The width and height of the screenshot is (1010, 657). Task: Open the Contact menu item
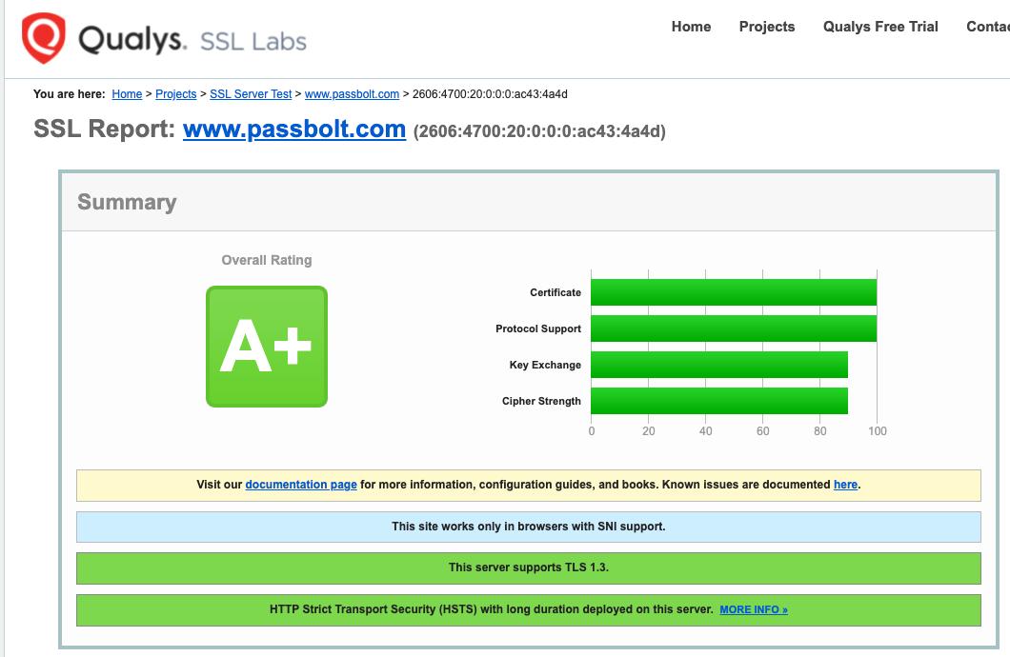(x=988, y=27)
